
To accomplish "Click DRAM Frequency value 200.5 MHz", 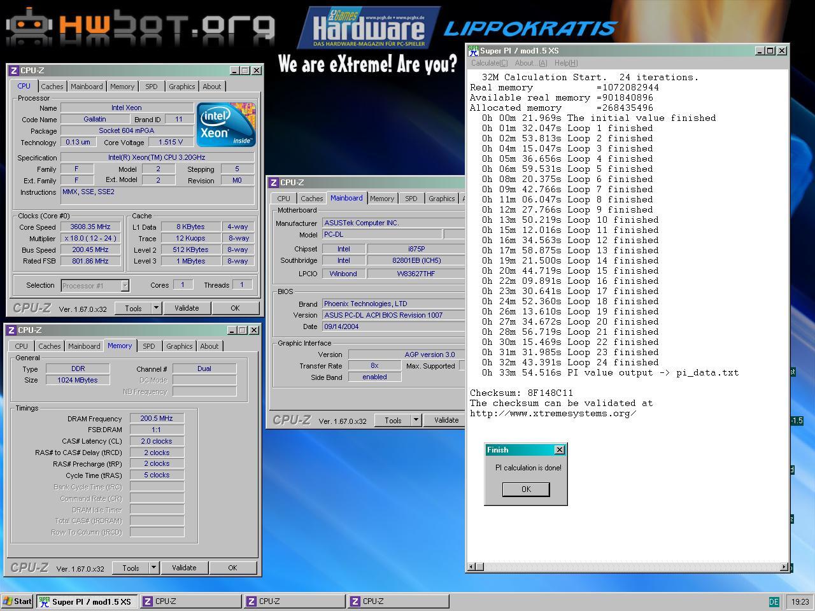I will coord(157,418).
